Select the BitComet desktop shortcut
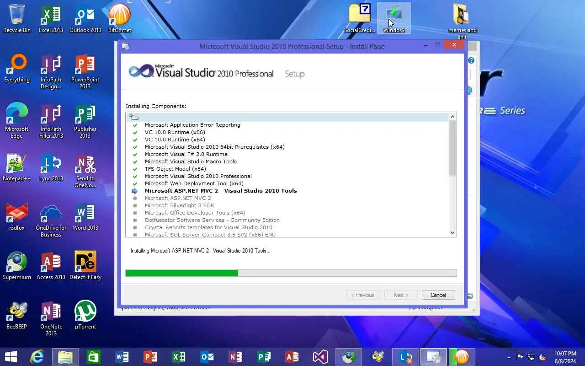Image resolution: width=585 pixels, height=366 pixels. click(x=120, y=19)
